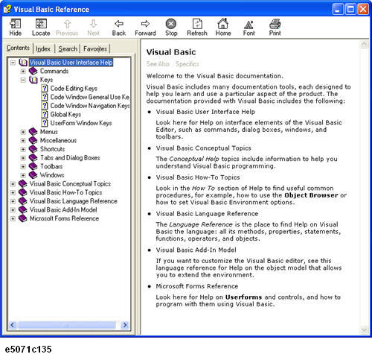Click the topic pane scroll-down arrow
The height and width of the screenshot is (354, 372).
pyautogui.click(x=364, y=329)
